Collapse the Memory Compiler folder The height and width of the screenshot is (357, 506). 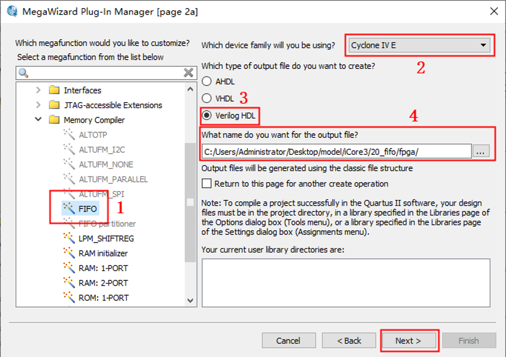click(39, 120)
